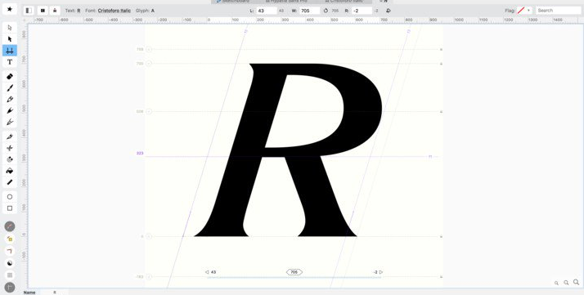
Task: Toggle the corner-shaped round button
Action: (x=10, y=251)
